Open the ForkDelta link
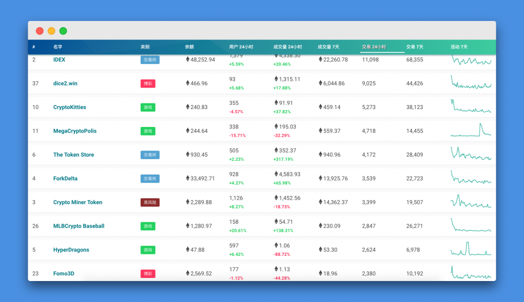 pyautogui.click(x=65, y=178)
